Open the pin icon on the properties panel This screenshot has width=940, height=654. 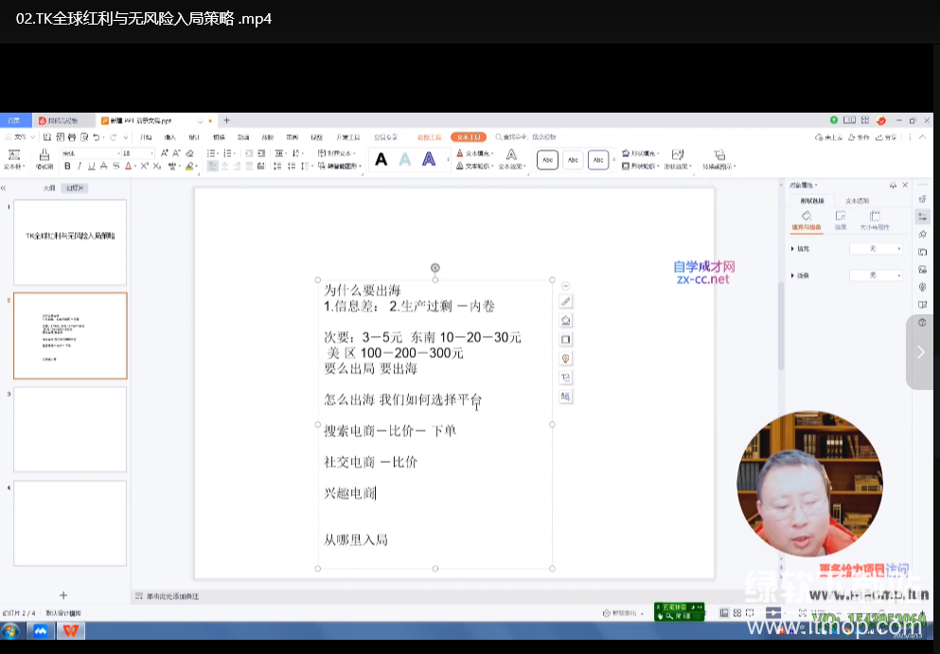point(893,186)
